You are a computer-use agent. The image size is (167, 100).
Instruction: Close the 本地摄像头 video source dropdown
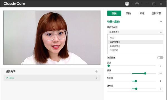[135, 32]
